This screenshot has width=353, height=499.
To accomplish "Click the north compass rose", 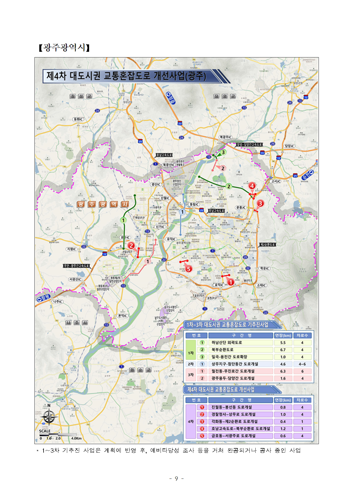I will tap(49, 416).
